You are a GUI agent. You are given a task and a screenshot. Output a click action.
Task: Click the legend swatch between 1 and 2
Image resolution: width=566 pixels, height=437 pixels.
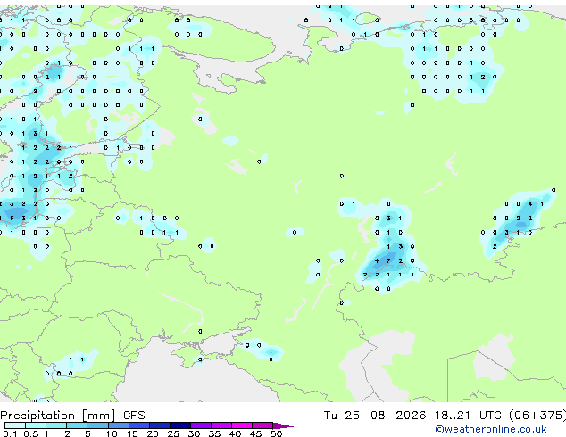point(56,425)
